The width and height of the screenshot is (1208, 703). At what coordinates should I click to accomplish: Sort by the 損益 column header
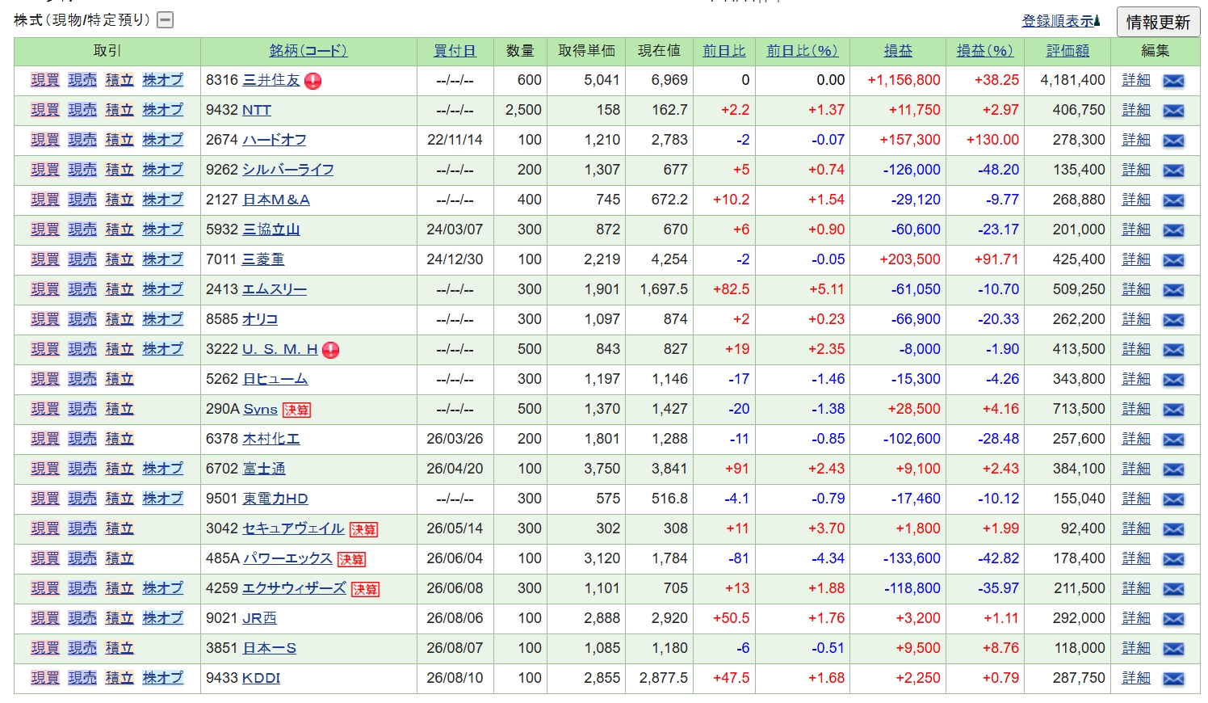(x=898, y=51)
